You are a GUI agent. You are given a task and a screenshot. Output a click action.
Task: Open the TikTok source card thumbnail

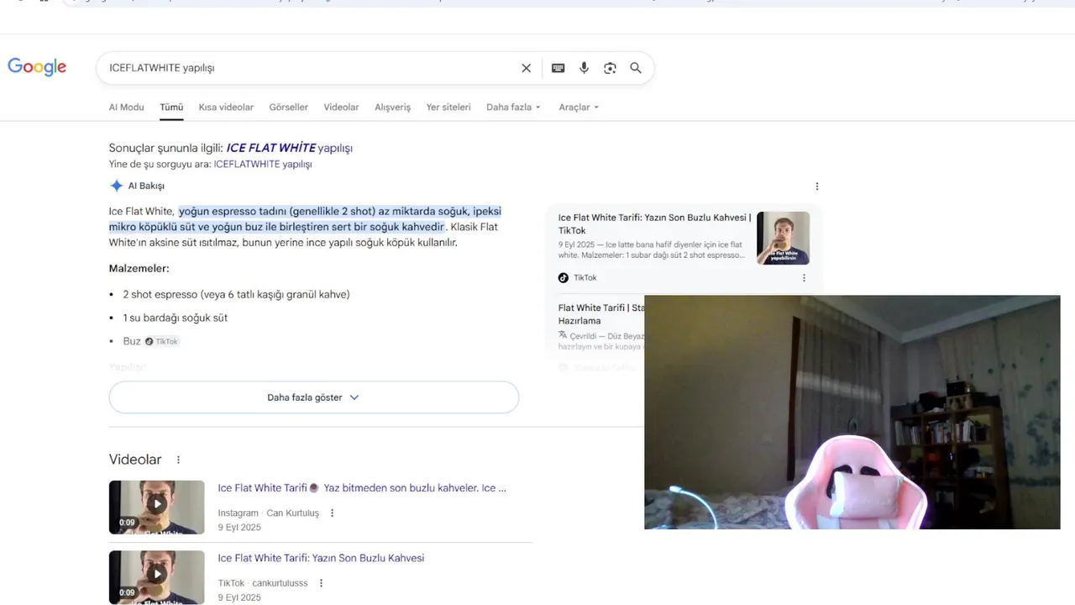point(783,238)
